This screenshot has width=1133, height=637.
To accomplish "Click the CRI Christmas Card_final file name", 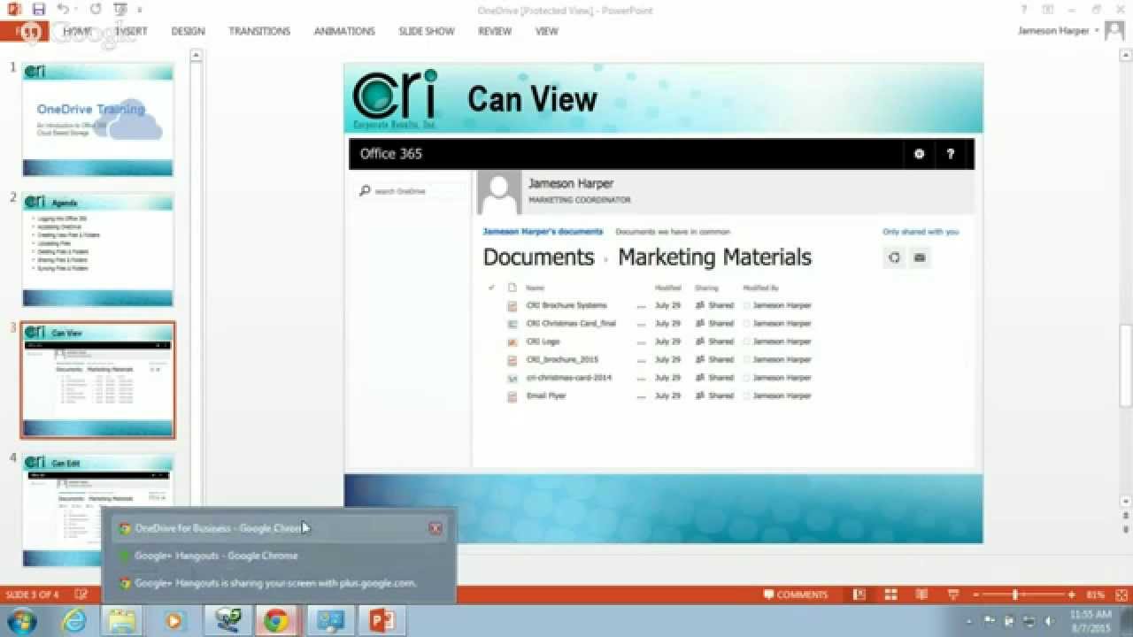I will coord(571,324).
